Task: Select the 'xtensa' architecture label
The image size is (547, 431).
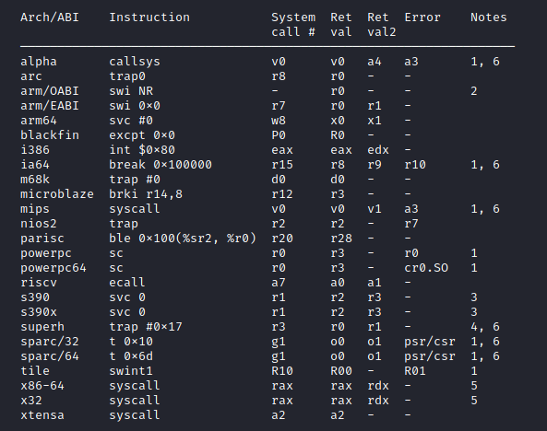Action: pos(42,415)
